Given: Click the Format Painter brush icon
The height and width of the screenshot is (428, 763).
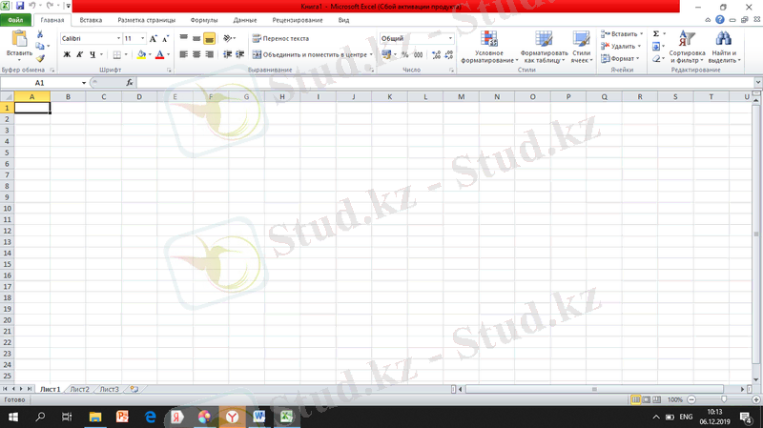Looking at the screenshot, I should (x=40, y=58).
